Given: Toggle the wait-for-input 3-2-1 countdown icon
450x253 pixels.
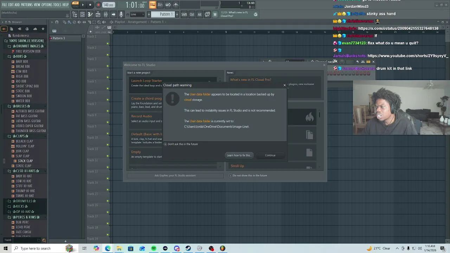Looking at the screenshot, I should tap(160, 5).
